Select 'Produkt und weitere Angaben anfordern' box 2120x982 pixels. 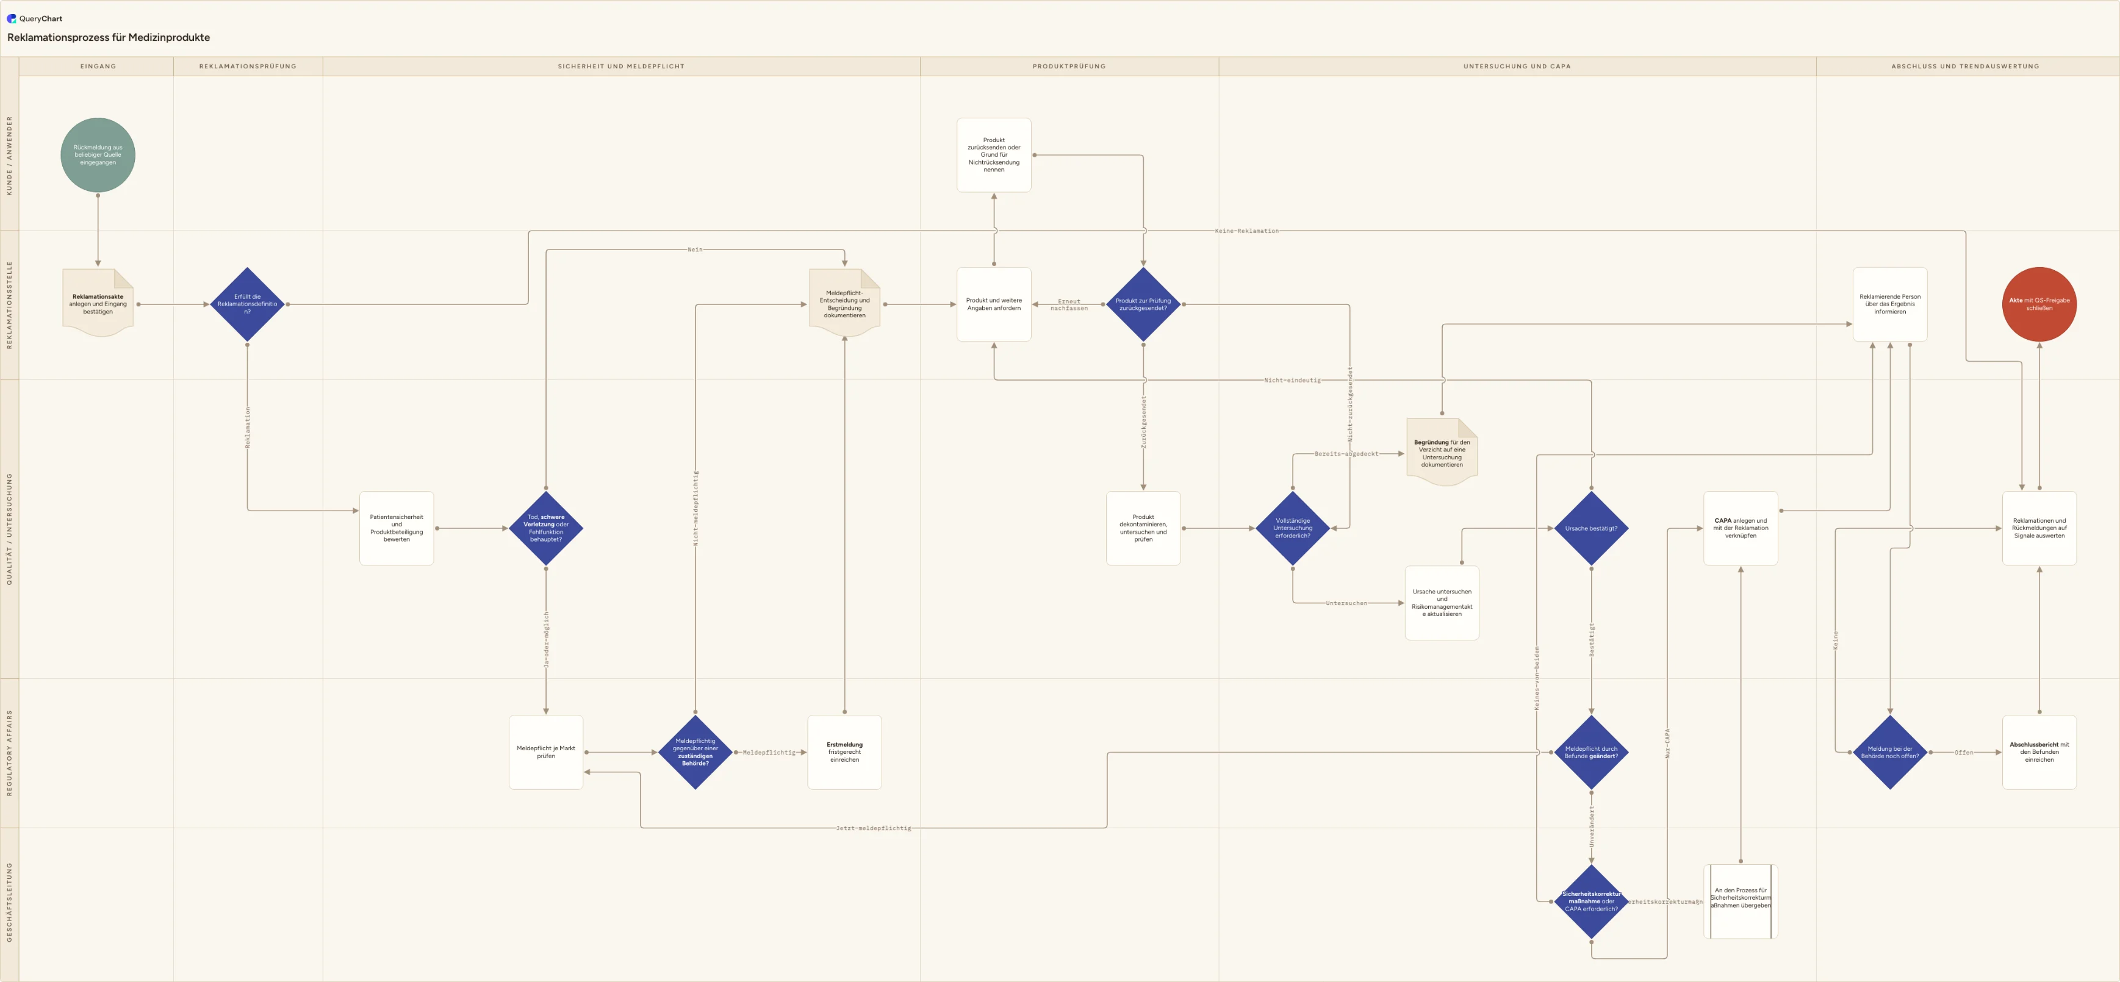pyautogui.click(x=994, y=304)
